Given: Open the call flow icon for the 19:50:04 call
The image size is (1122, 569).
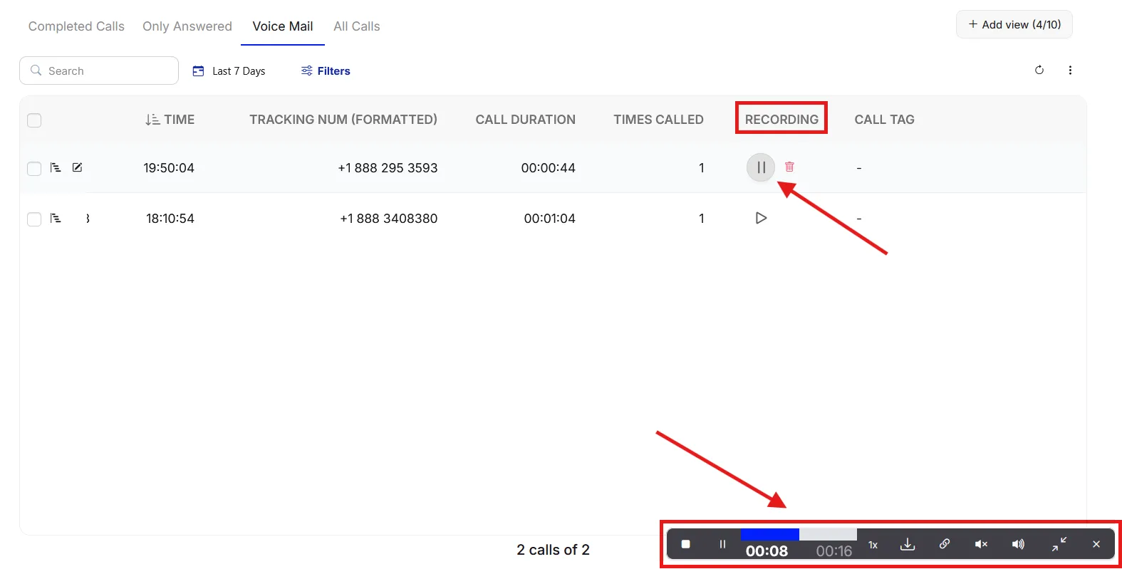Looking at the screenshot, I should (56, 168).
